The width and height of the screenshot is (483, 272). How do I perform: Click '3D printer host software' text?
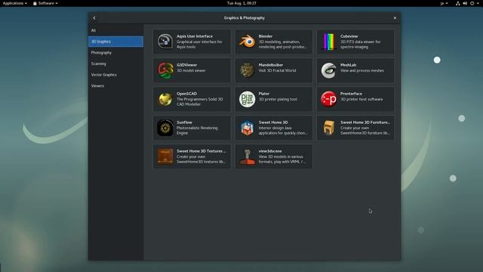[361, 99]
